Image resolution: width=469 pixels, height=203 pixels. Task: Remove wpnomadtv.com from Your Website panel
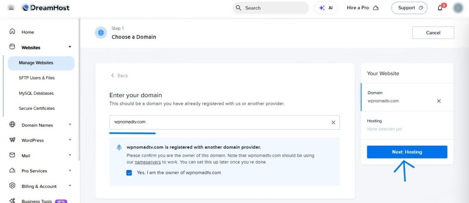tap(439, 101)
